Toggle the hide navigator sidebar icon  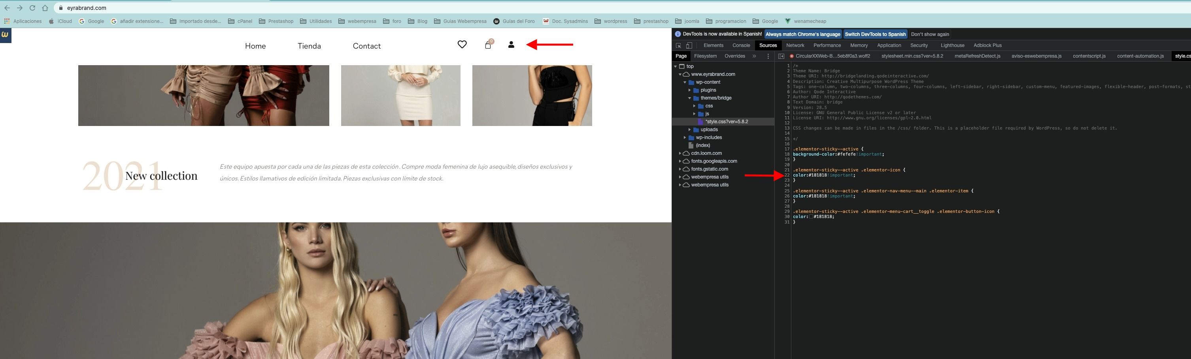[x=781, y=56]
